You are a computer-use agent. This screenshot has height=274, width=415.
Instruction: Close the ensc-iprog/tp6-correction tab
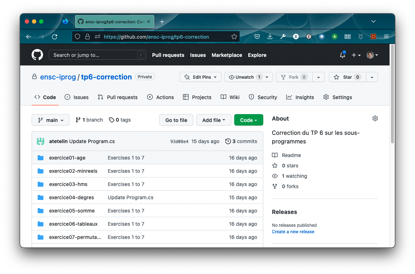(148, 22)
